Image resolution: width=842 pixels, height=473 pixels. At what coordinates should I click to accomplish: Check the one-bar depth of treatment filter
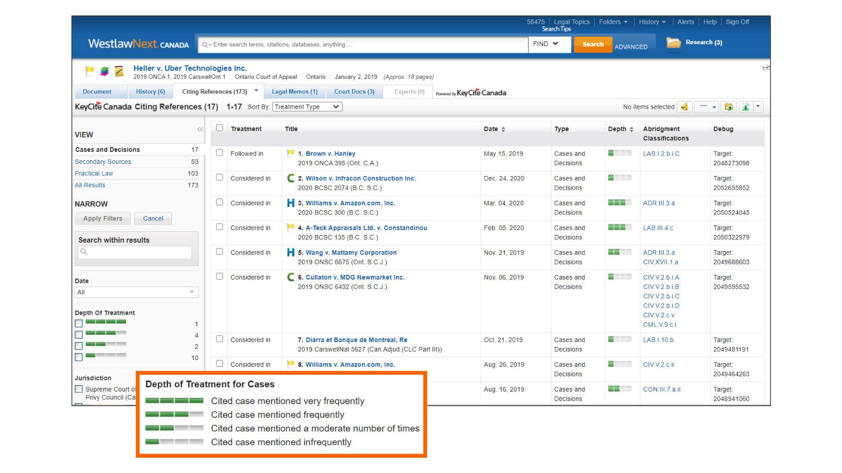[78, 357]
